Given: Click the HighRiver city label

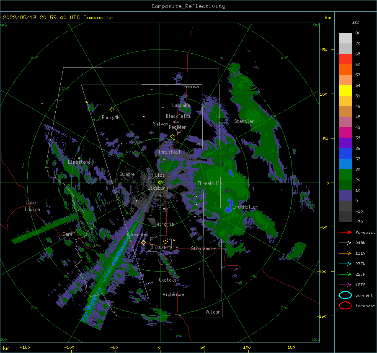Looking at the screenshot, I should pyautogui.click(x=174, y=295).
